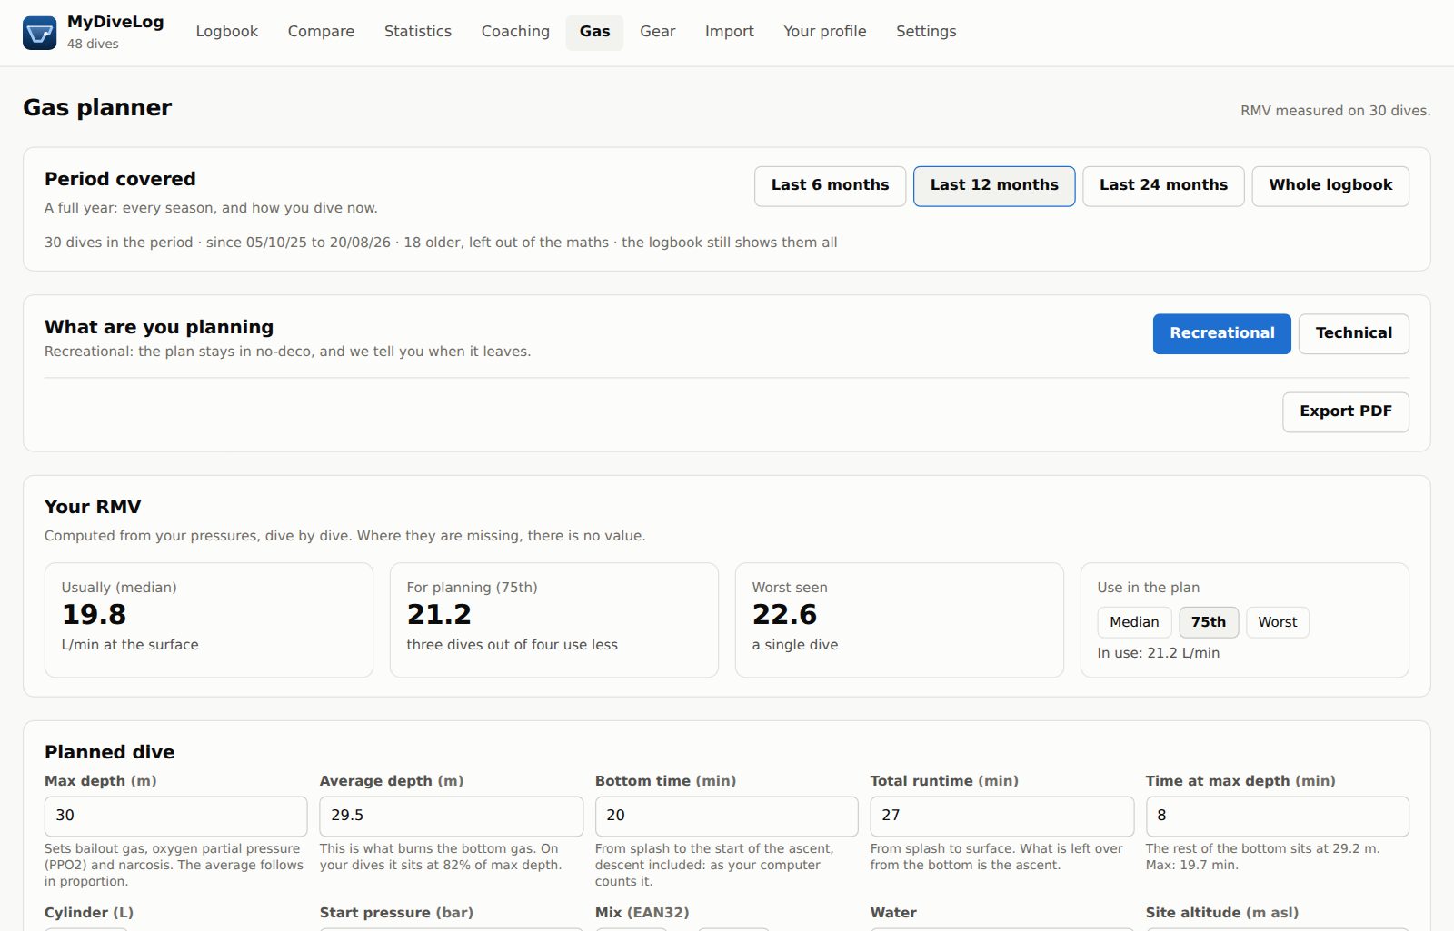Select the Whole logbook period
The image size is (1454, 931).
(1330, 185)
